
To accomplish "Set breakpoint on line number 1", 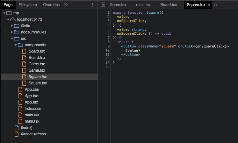I will tap(108, 12).
